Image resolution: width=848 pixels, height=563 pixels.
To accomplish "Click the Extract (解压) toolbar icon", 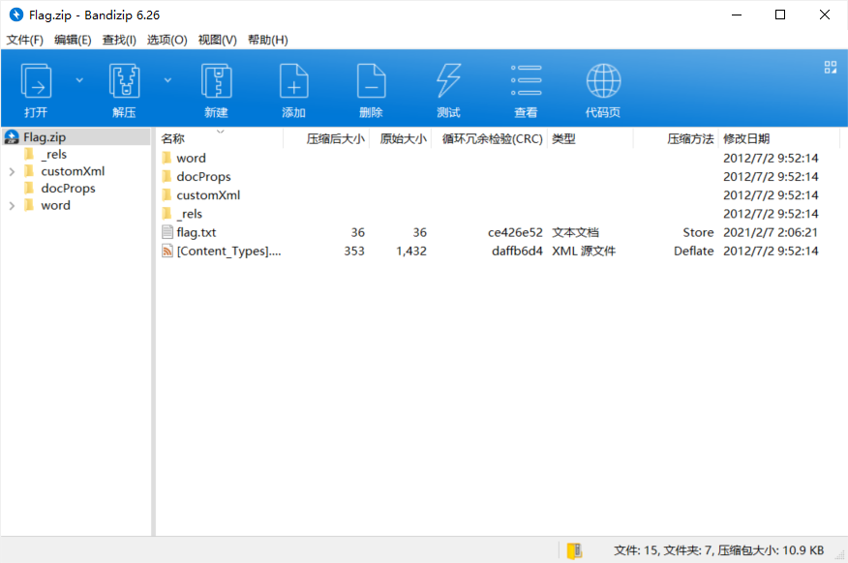I will [x=124, y=82].
